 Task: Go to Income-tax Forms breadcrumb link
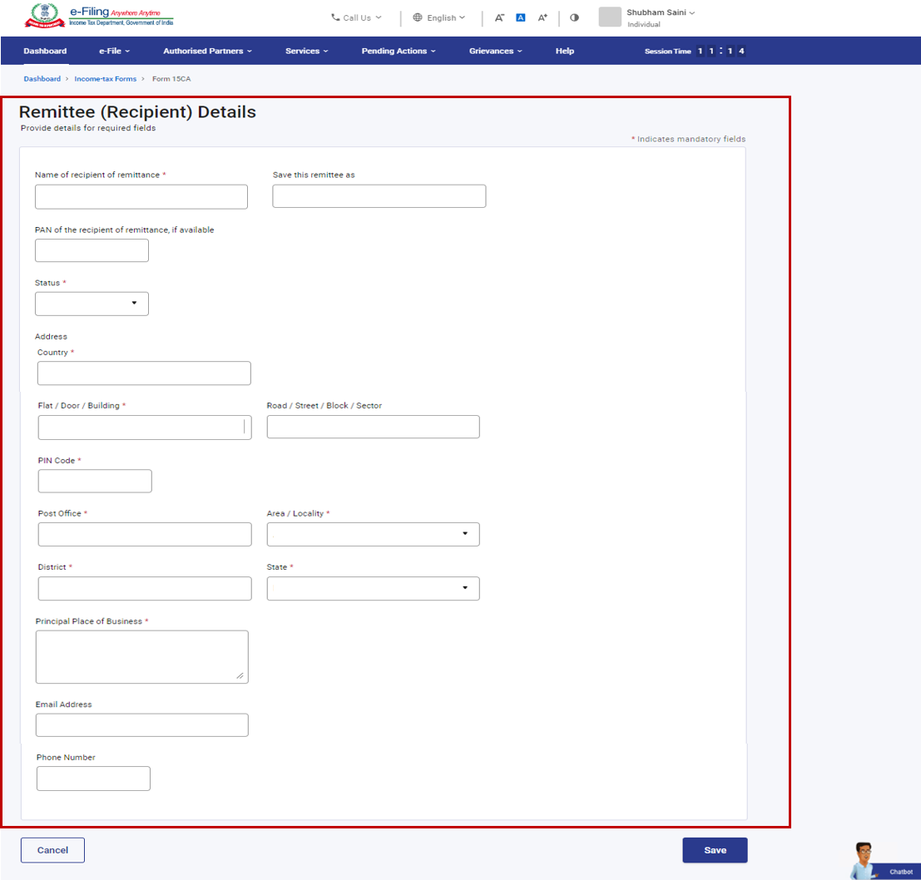coord(105,79)
